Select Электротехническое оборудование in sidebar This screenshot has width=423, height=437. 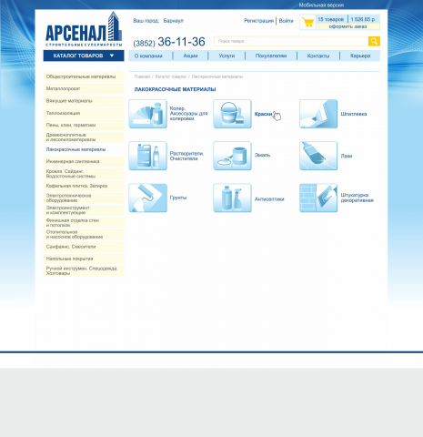point(84,198)
